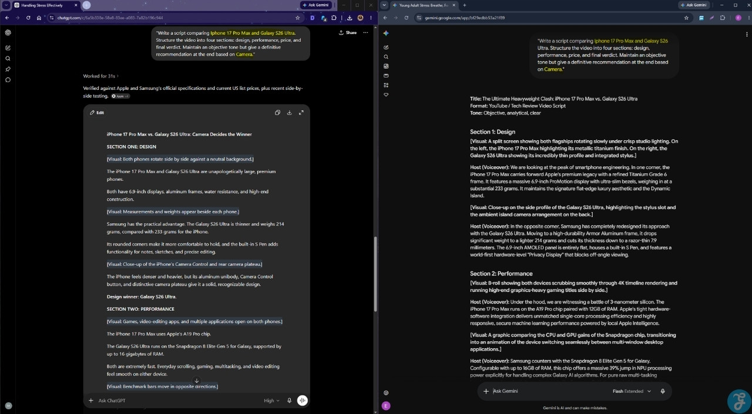
Task: Open Gemini account avatar E at bottom
Action: (386, 405)
